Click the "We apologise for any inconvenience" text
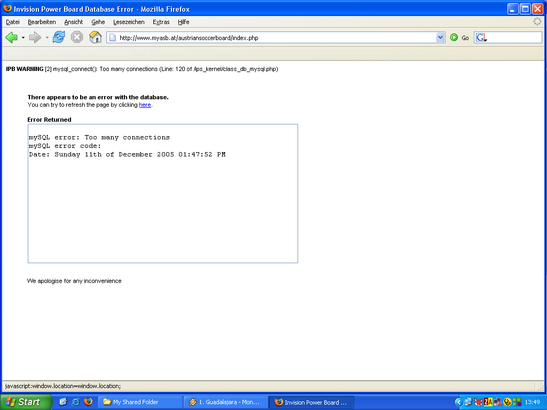This screenshot has height=410, width=547. pyautogui.click(x=74, y=281)
